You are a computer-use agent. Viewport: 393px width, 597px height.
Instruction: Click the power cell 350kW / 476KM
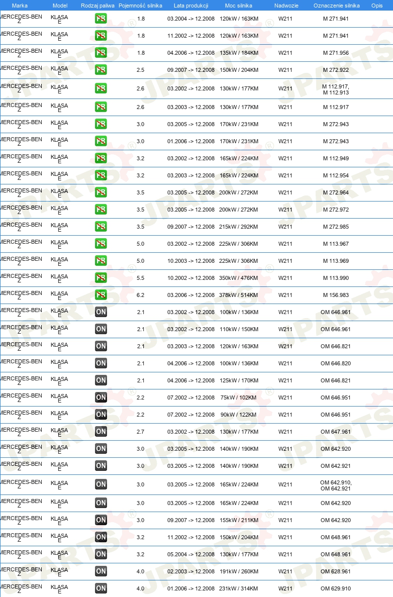coord(238,278)
